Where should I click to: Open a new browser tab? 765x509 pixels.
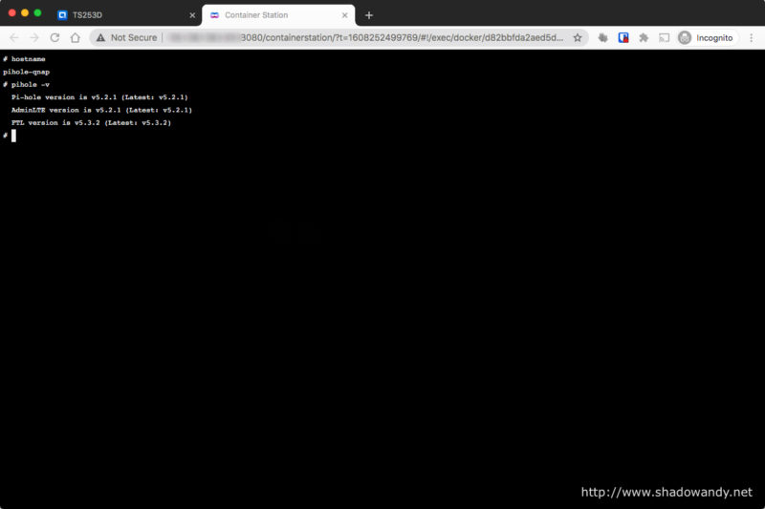tap(369, 15)
